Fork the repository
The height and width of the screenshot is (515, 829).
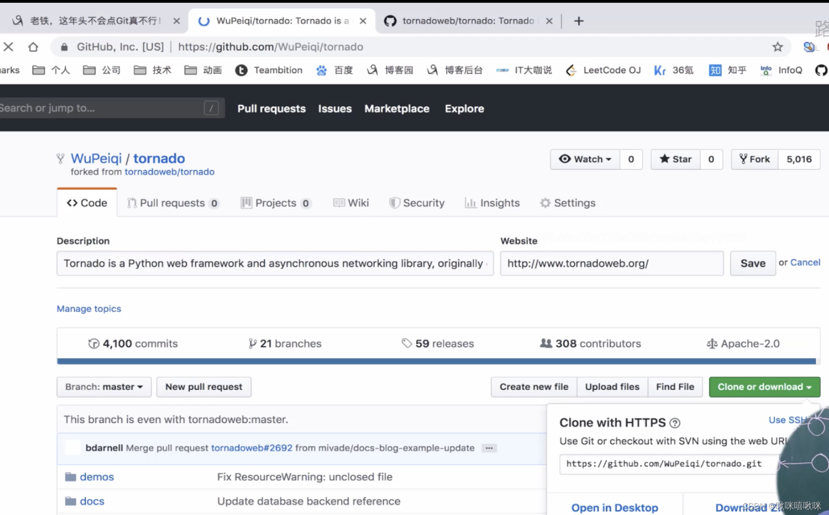[x=755, y=159]
